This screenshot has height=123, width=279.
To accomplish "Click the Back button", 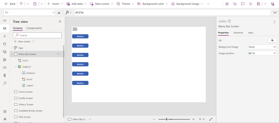I will (x=10, y=4).
